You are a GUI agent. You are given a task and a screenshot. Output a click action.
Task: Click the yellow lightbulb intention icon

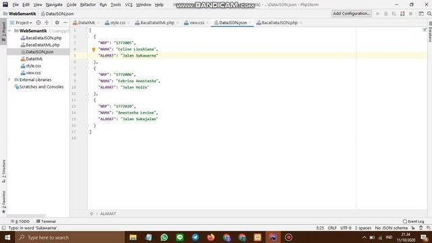(93, 49)
